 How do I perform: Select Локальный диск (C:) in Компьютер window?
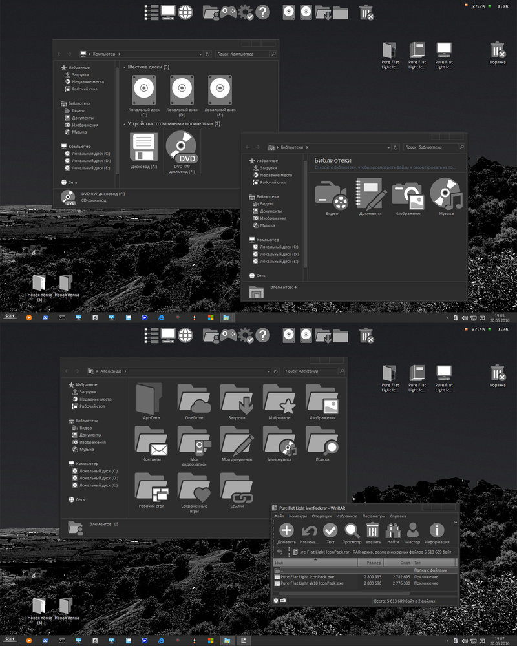click(x=144, y=88)
